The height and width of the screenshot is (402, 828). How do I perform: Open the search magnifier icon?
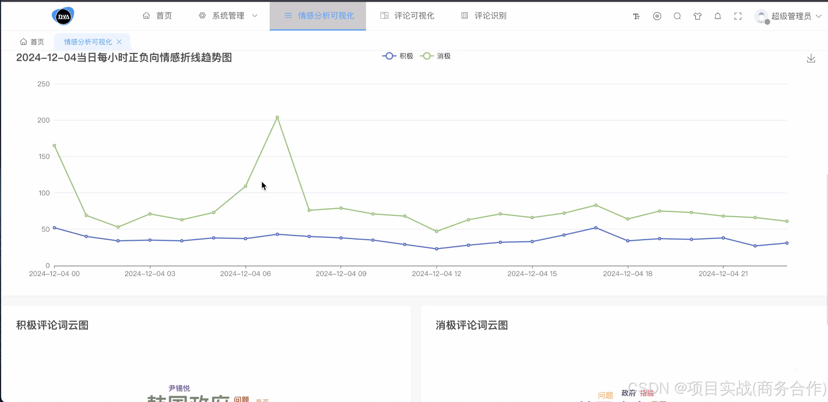(x=677, y=16)
